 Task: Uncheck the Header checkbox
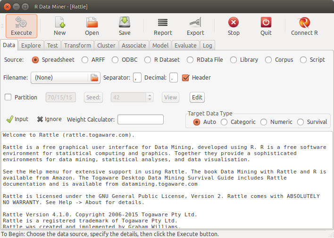185,78
